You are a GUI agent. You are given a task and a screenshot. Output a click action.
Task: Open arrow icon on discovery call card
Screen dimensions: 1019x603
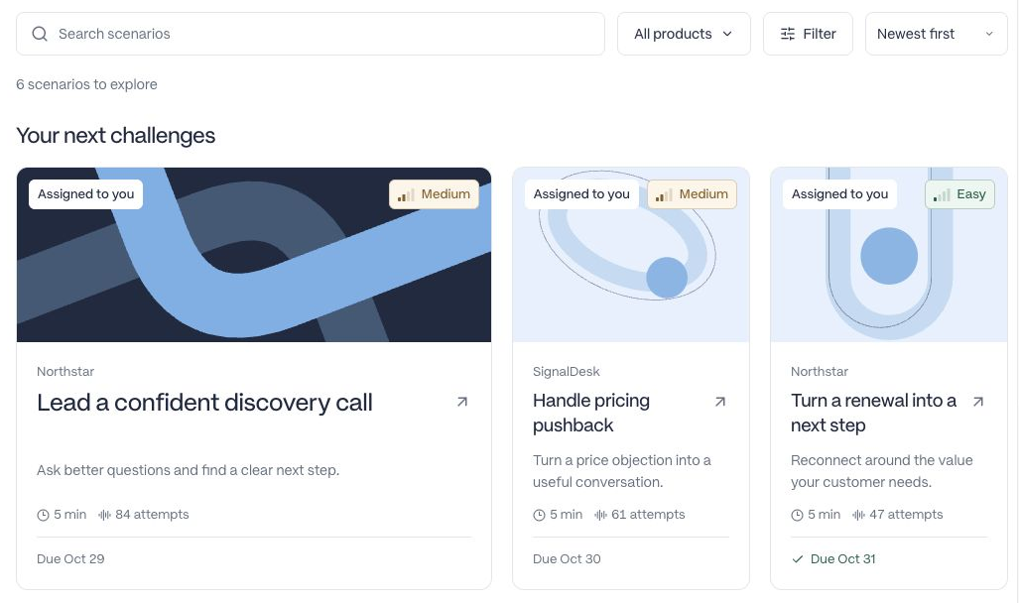[462, 402]
